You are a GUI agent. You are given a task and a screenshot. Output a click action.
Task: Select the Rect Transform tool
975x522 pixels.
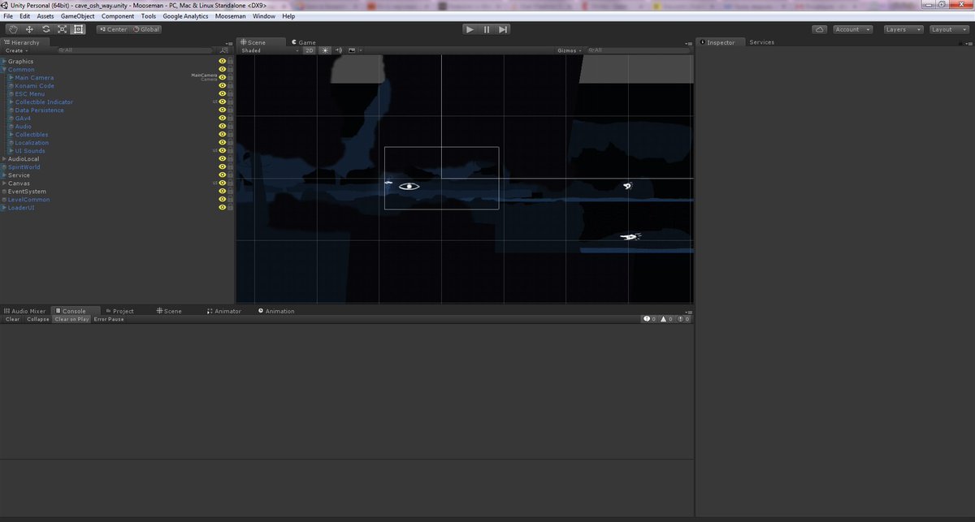click(78, 29)
